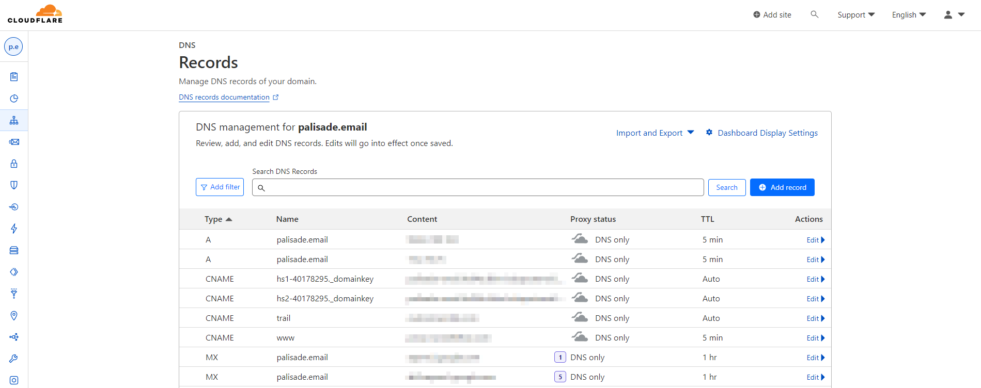The height and width of the screenshot is (388, 981).
Task: Open the Speed lightning bolt icon
Action: pos(14,229)
